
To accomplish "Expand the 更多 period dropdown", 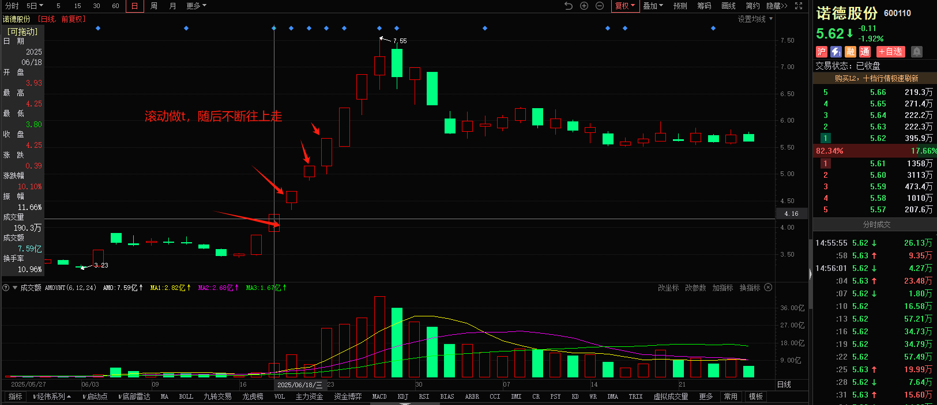I will point(196,6).
